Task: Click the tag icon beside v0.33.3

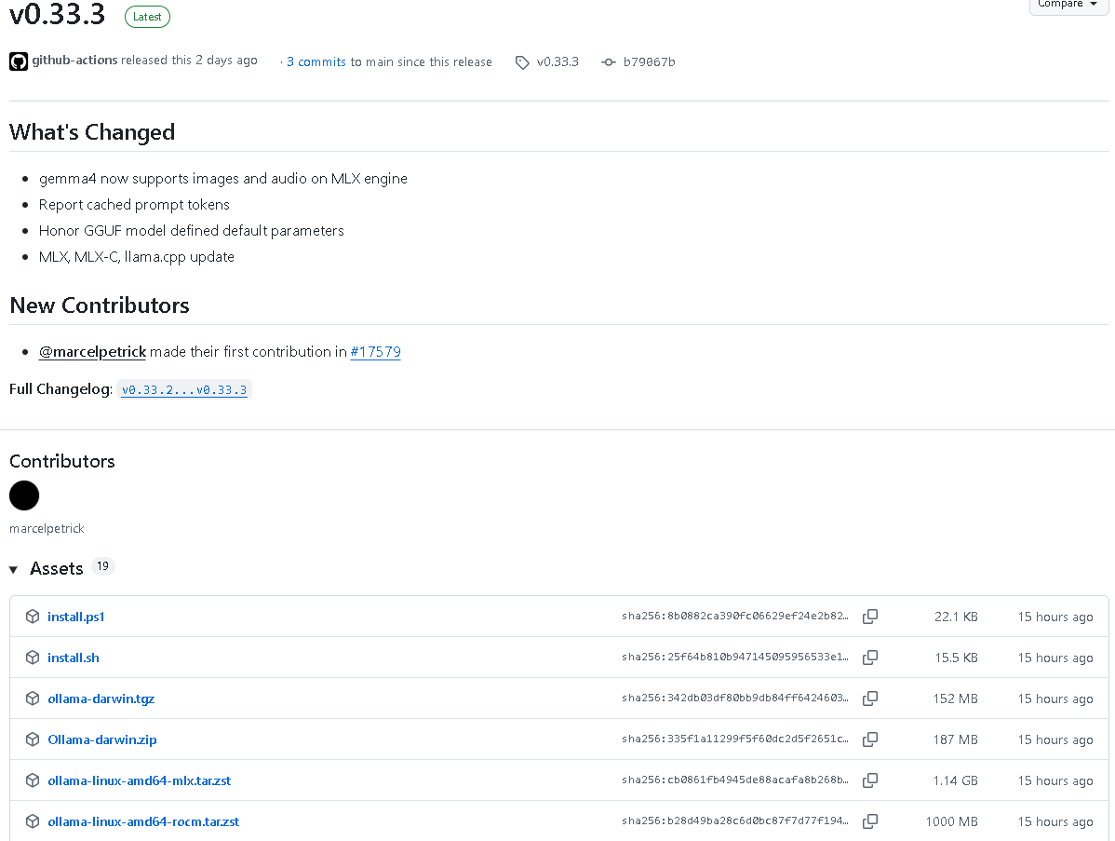Action: pyautogui.click(x=522, y=62)
